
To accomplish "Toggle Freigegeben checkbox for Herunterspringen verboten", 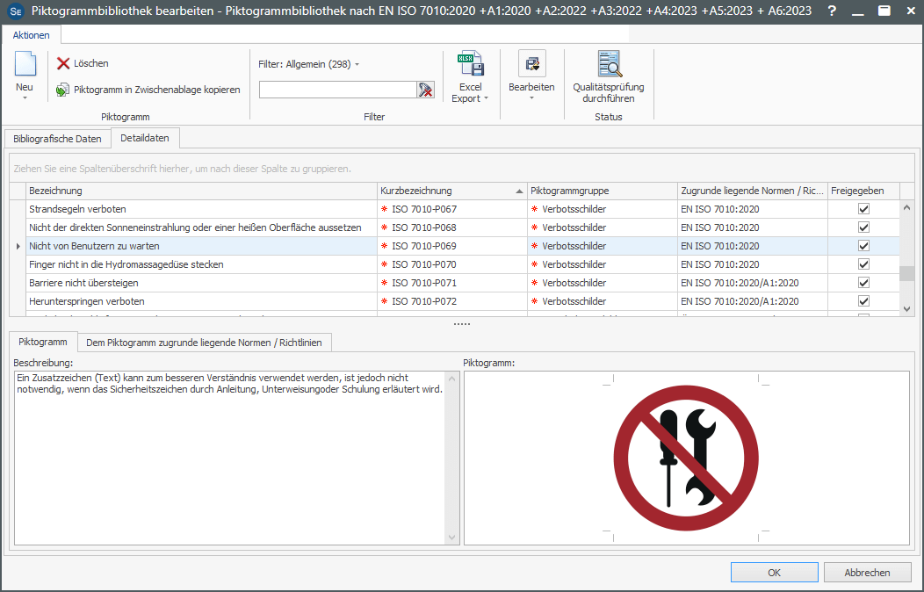I will pos(863,301).
